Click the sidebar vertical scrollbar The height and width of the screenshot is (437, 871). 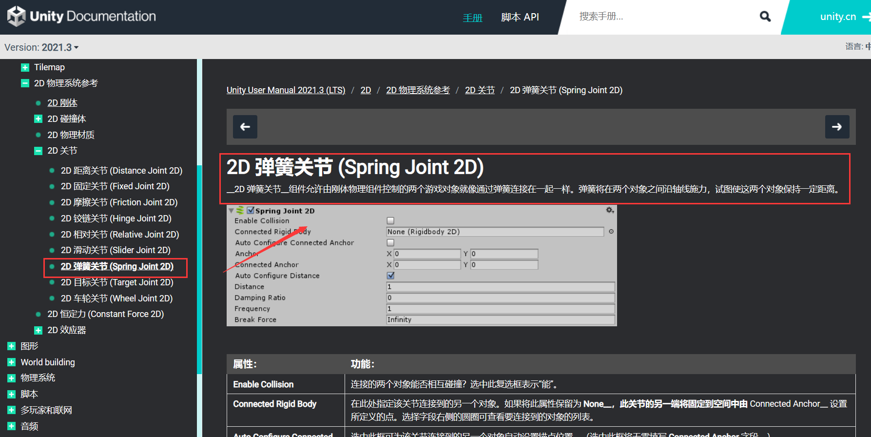click(199, 270)
